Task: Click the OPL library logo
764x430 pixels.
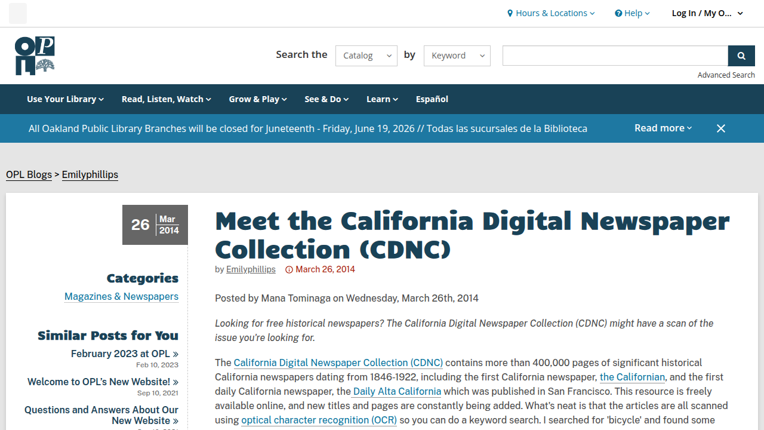Action: coord(35,56)
